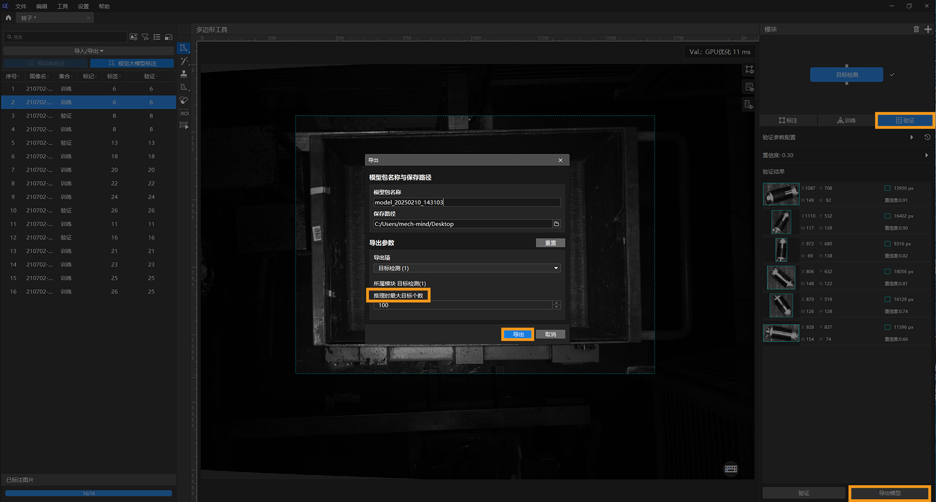
Task: Activate the ROI tool
Action: (184, 113)
